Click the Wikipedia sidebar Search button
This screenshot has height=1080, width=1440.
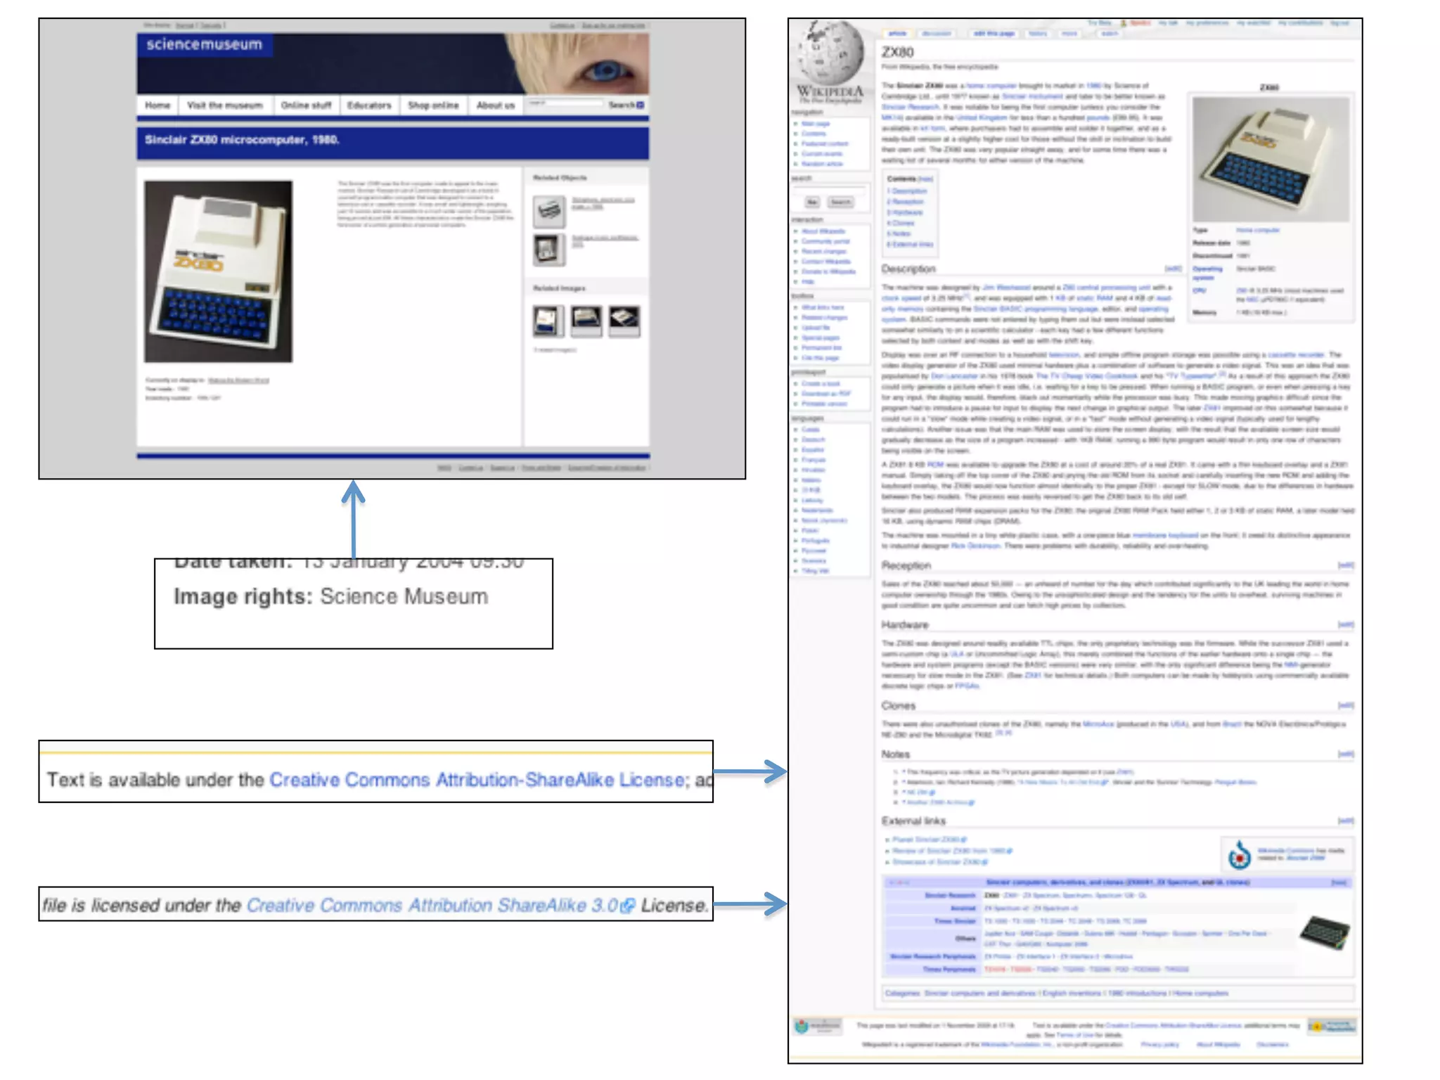click(840, 202)
